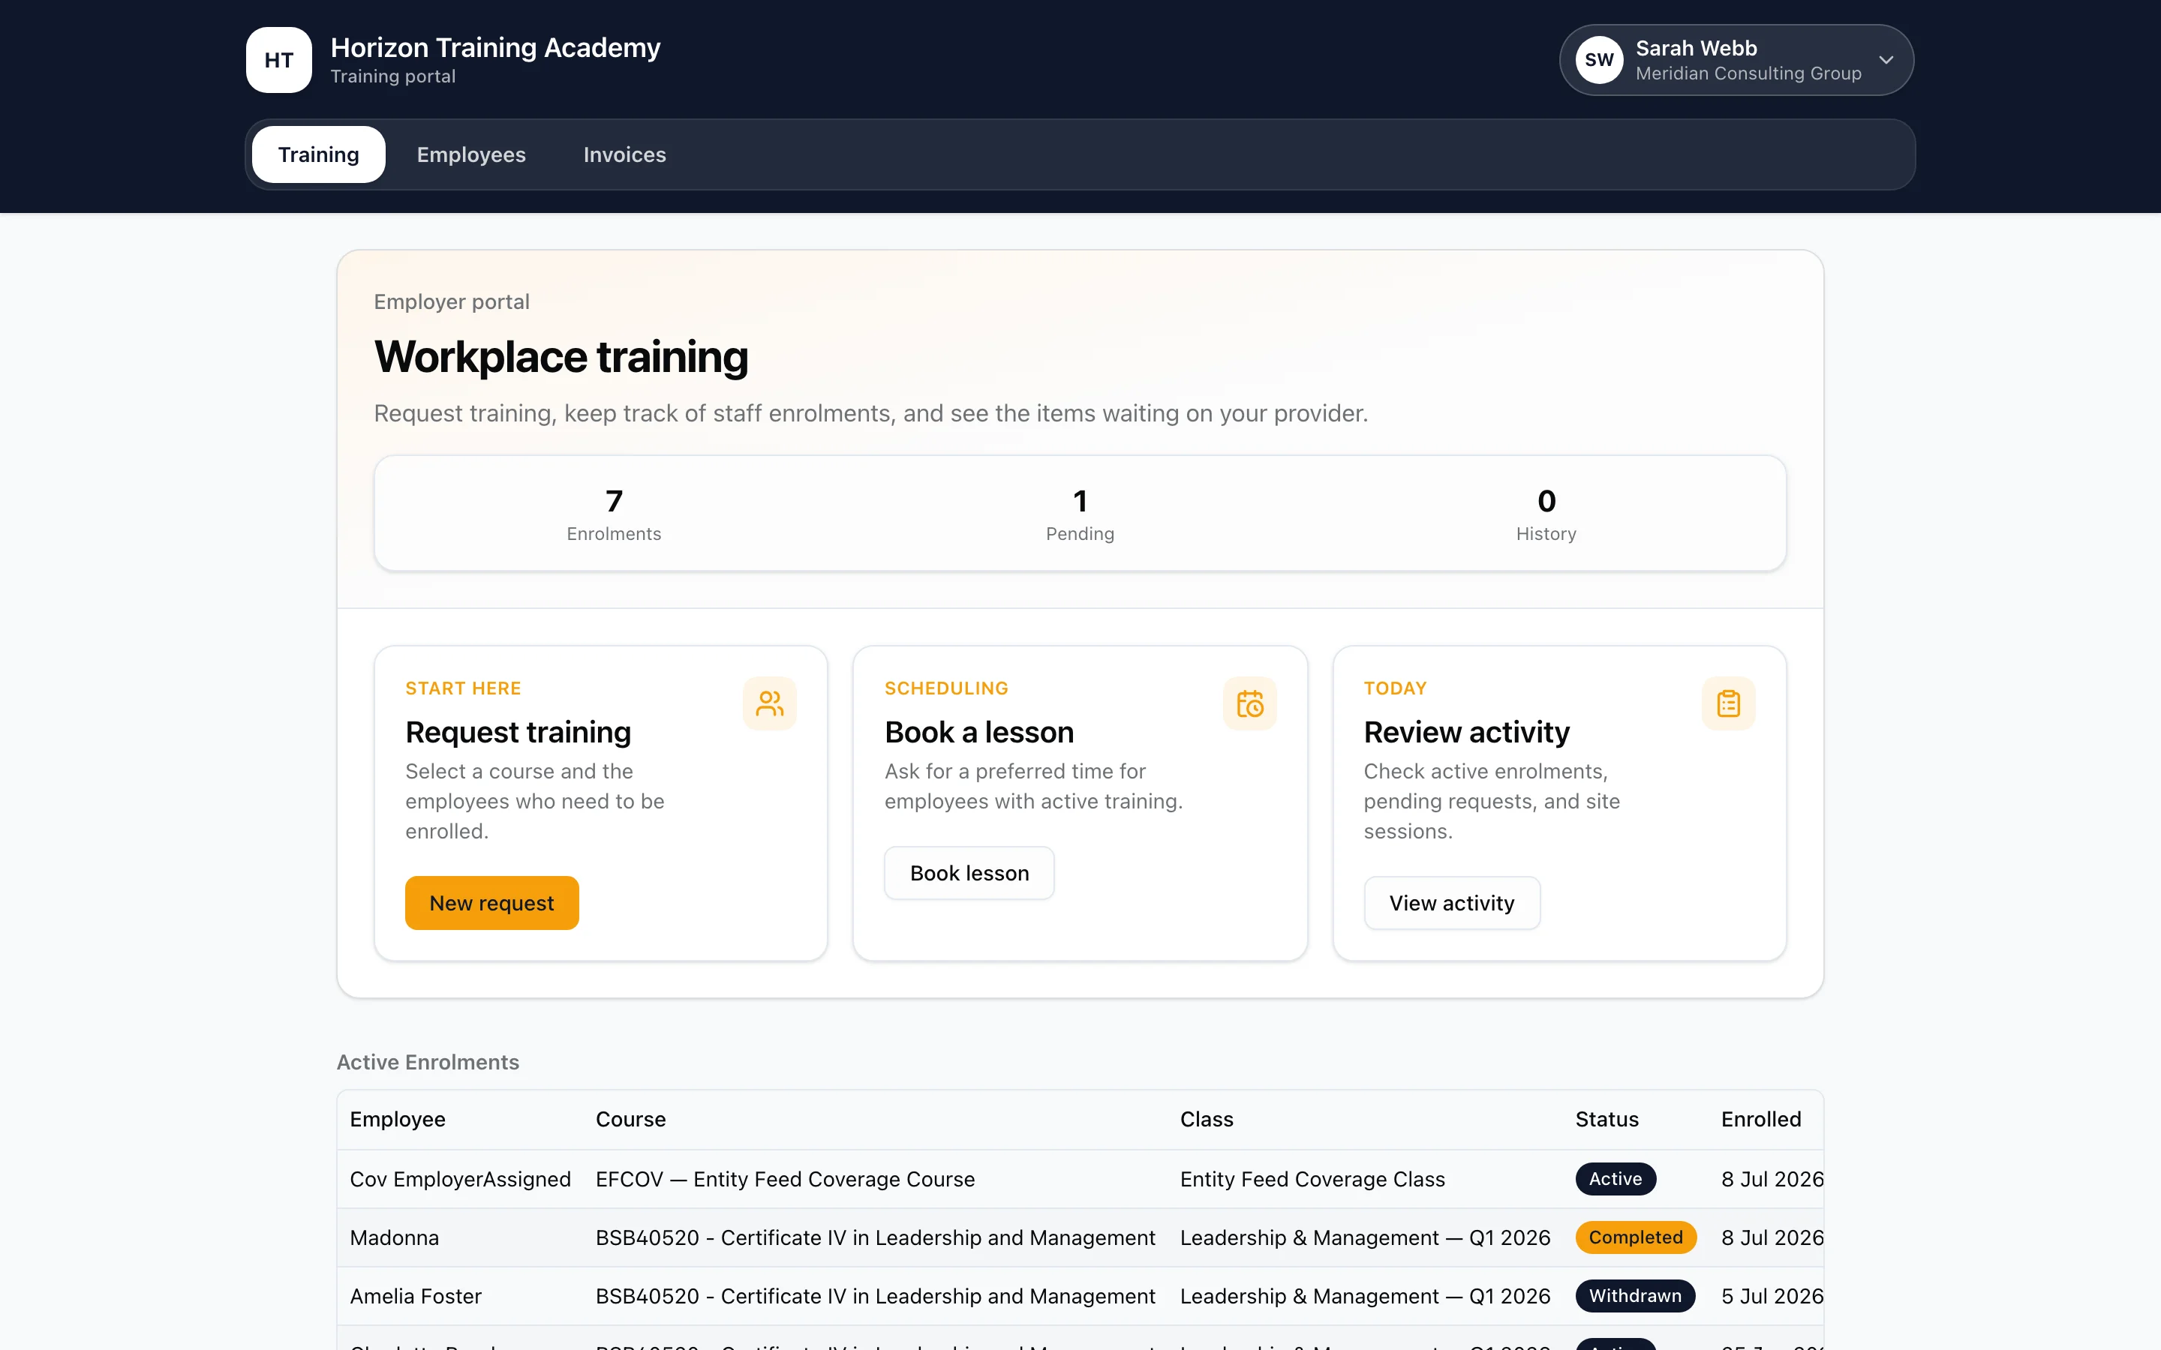Click the Withdrawn status badge for Amelia Foster
The height and width of the screenshot is (1350, 2161).
coord(1634,1295)
